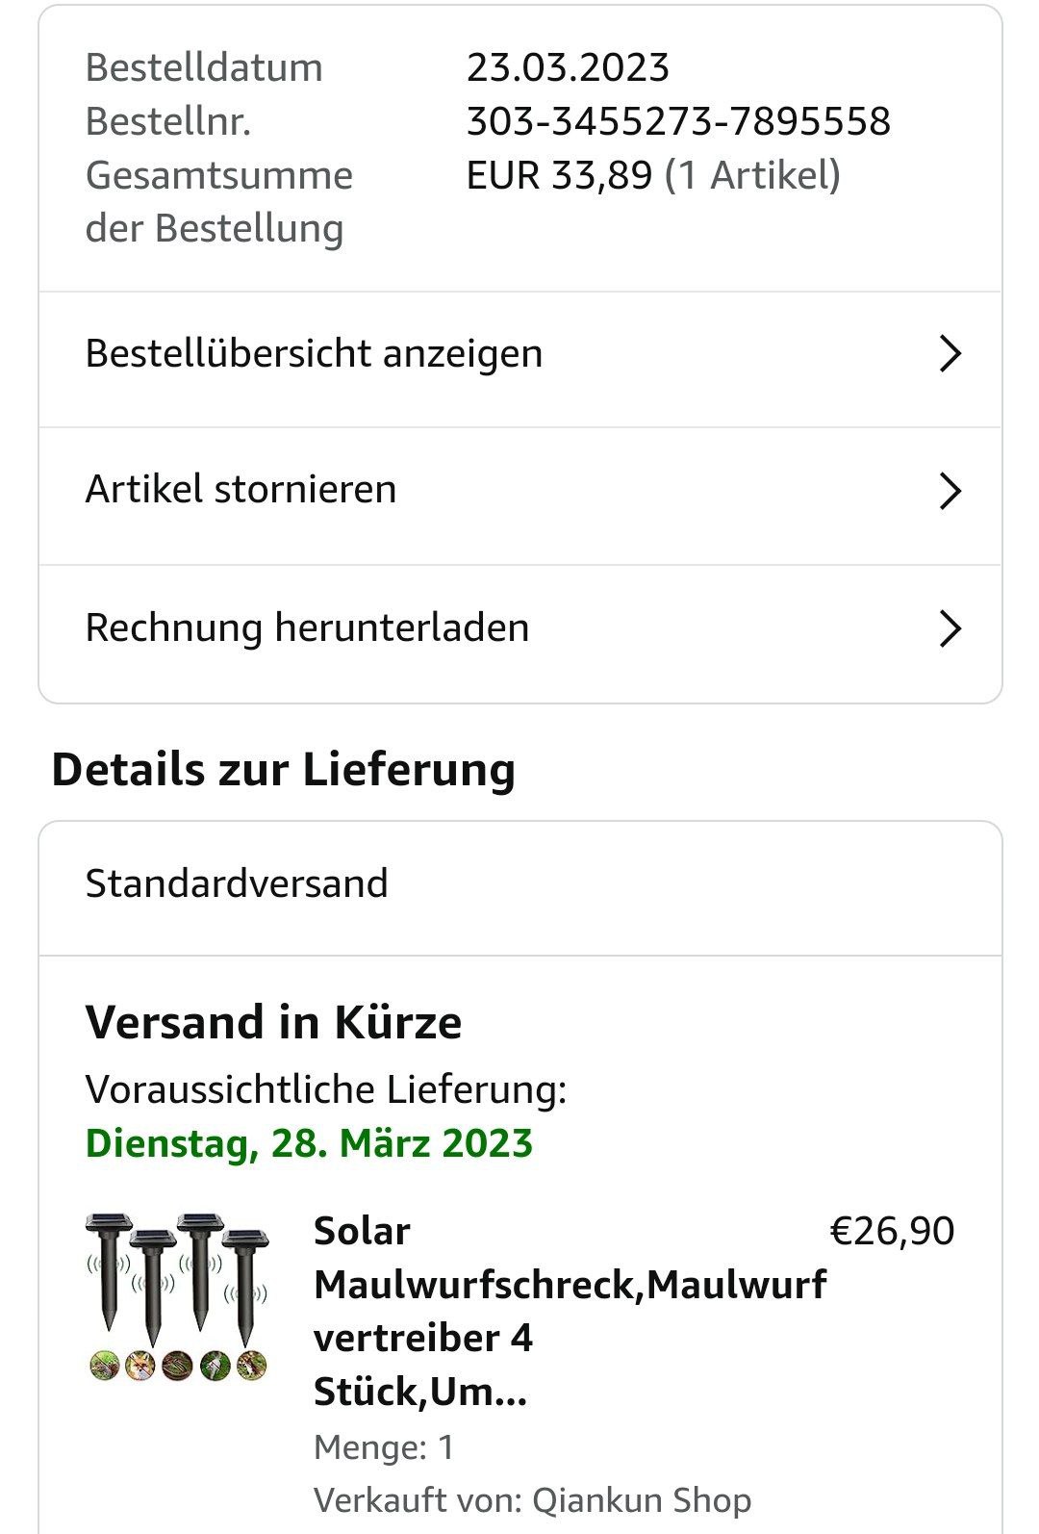Tap delivery date Dienstag, 28. März 2023

tap(309, 1143)
